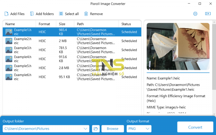216x135 pixels.
Task: Click the Scheduled status of Example2.heic
Action: click(129, 41)
